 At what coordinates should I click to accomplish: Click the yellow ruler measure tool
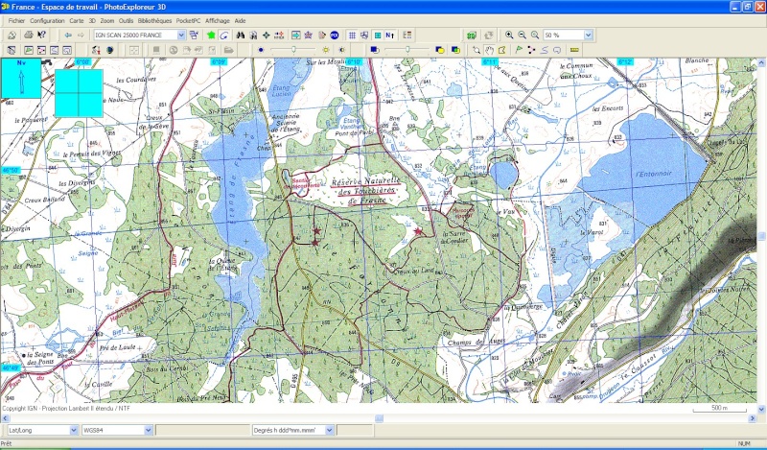pos(574,50)
